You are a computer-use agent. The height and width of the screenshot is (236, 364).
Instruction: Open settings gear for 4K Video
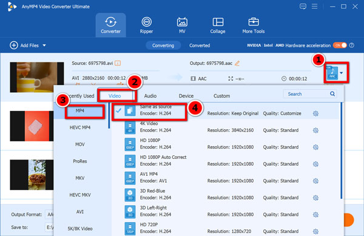pos(315,130)
